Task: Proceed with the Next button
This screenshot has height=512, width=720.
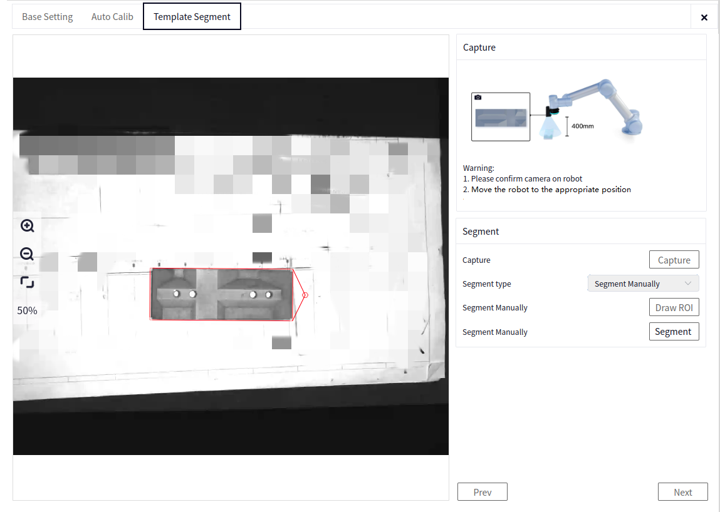Action: tap(683, 492)
